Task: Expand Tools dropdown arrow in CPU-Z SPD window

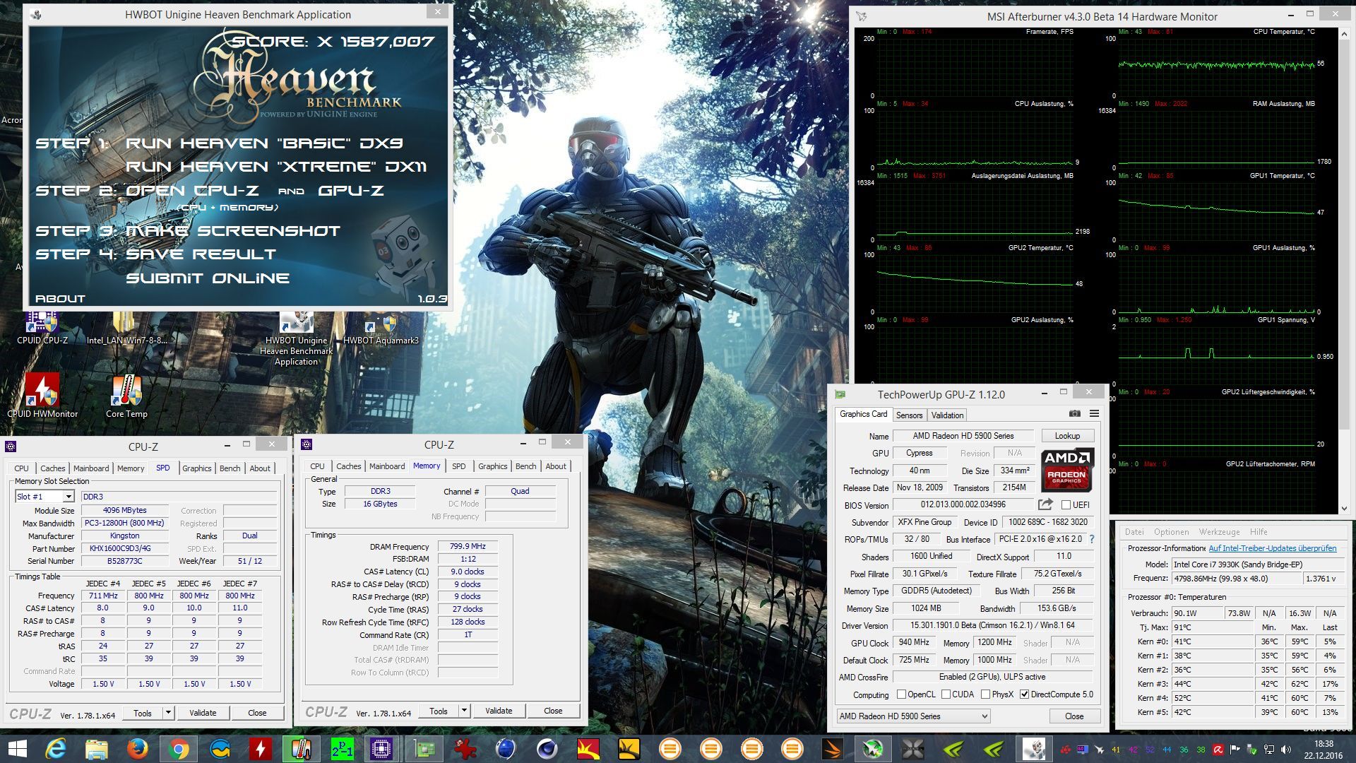Action: [x=168, y=713]
